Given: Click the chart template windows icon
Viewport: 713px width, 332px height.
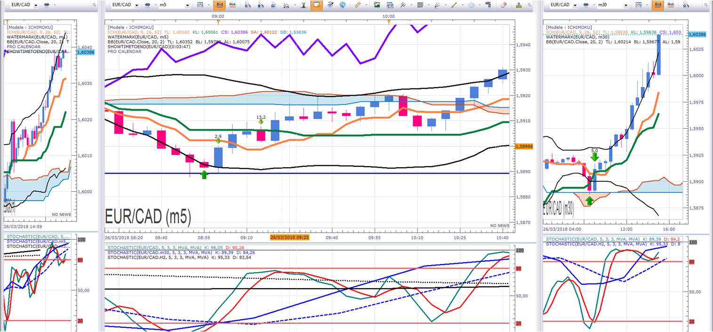Looking at the screenshot, I should (390, 5).
